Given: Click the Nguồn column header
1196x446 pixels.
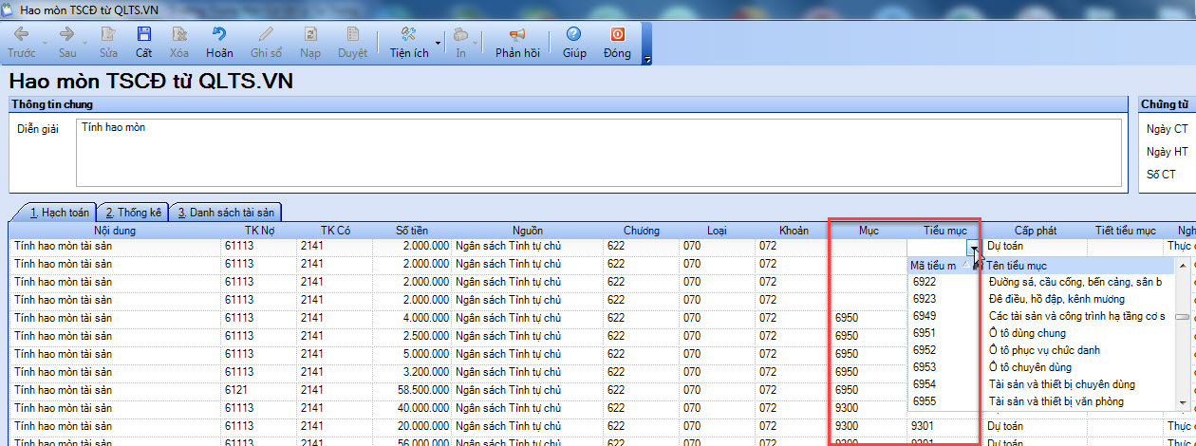Looking at the screenshot, I should 528,230.
